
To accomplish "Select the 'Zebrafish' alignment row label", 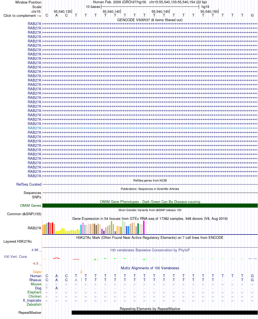I will (x=34, y=304).
